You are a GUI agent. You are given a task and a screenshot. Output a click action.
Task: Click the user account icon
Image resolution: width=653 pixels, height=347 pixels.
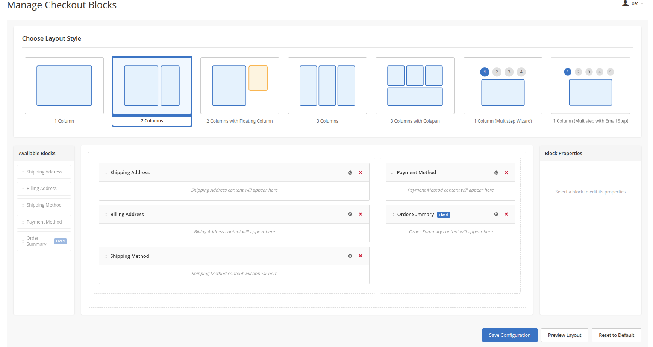click(x=625, y=3)
